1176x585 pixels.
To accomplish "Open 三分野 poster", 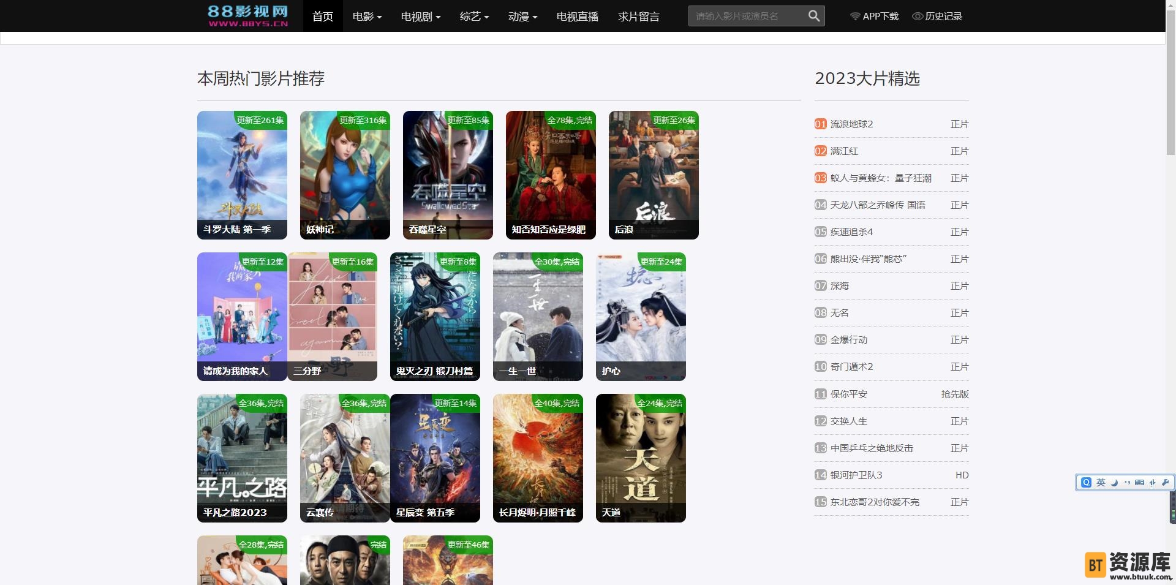I will point(333,317).
